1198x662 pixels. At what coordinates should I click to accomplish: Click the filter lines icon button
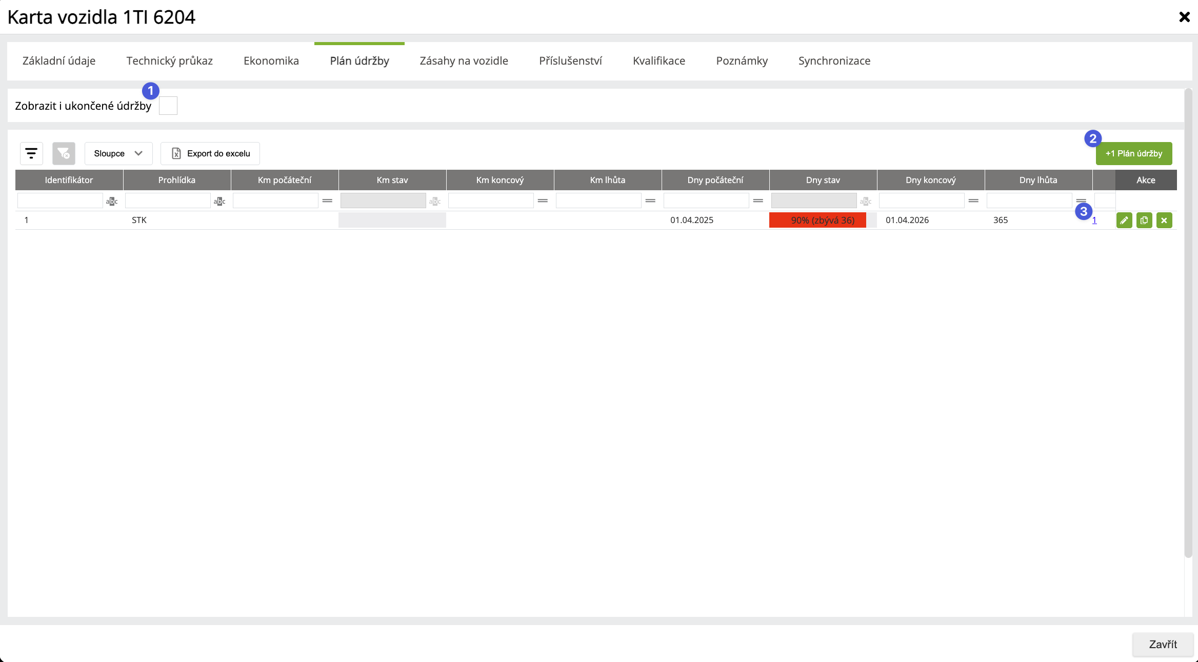pyautogui.click(x=31, y=153)
